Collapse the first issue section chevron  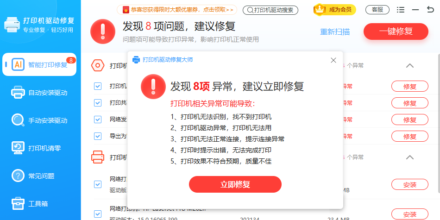coord(409,65)
